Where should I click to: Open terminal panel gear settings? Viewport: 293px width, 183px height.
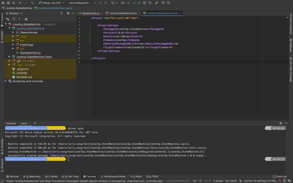pyautogui.click(x=281, y=123)
